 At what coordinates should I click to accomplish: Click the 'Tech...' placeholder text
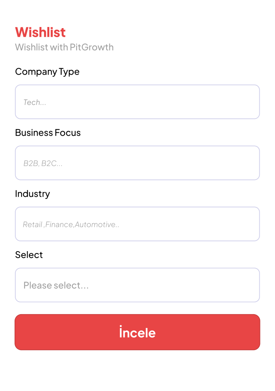coord(35,102)
